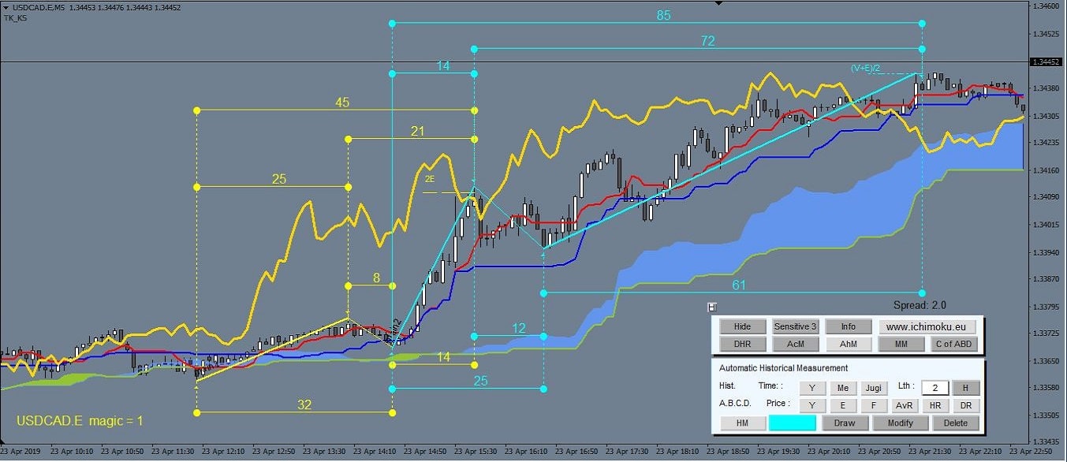
Task: Open the Info button
Action: tap(849, 326)
